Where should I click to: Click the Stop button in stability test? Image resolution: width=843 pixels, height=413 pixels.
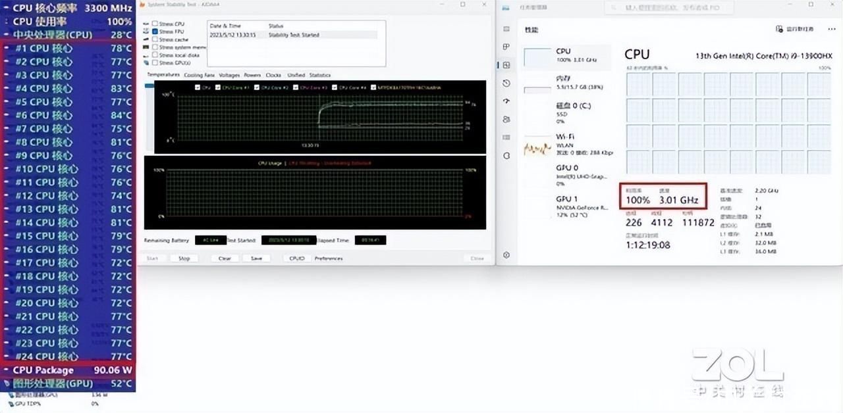[184, 258]
